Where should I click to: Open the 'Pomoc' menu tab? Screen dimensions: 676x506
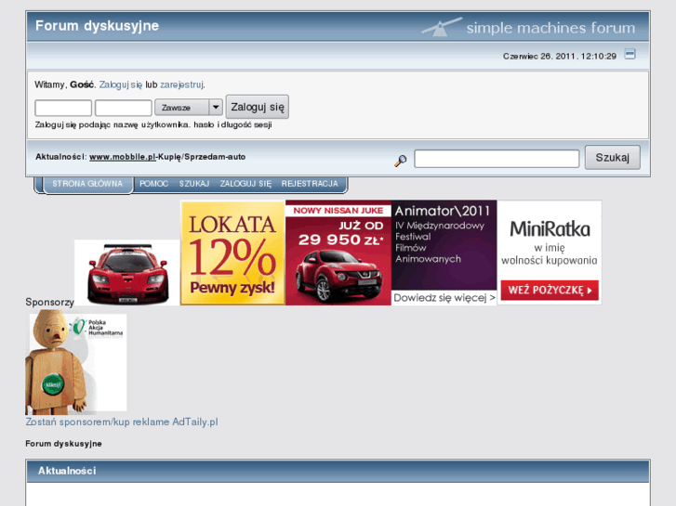point(153,184)
